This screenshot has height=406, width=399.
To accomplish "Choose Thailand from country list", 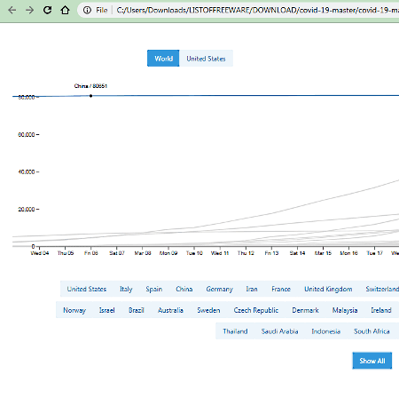I will [x=235, y=331].
